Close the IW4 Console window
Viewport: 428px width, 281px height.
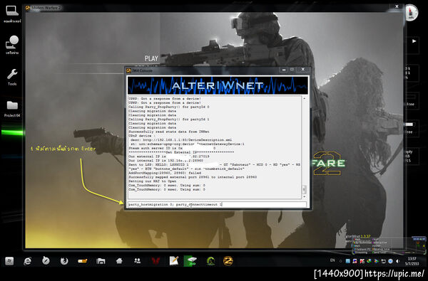(302, 70)
